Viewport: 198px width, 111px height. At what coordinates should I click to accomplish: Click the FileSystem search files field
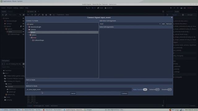(x=12, y=67)
